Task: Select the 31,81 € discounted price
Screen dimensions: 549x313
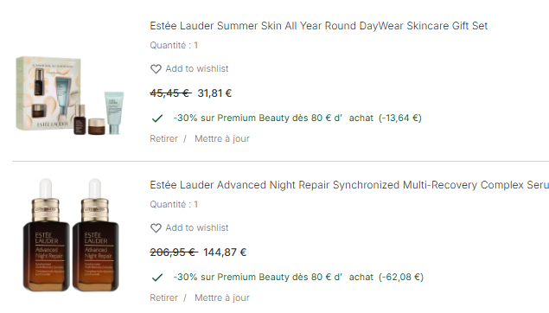Action: coord(214,93)
